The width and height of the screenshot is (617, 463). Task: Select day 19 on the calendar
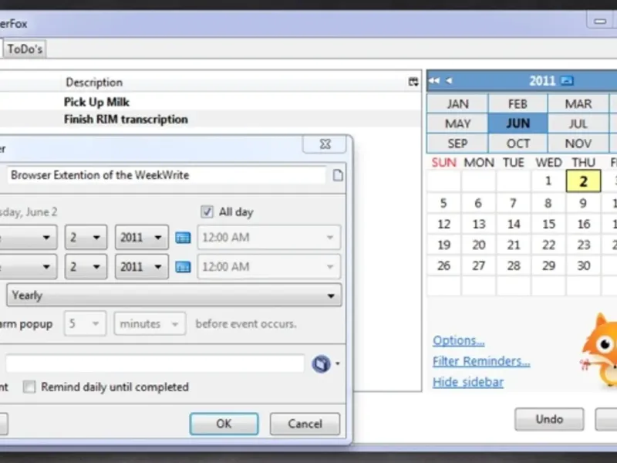pyautogui.click(x=444, y=245)
